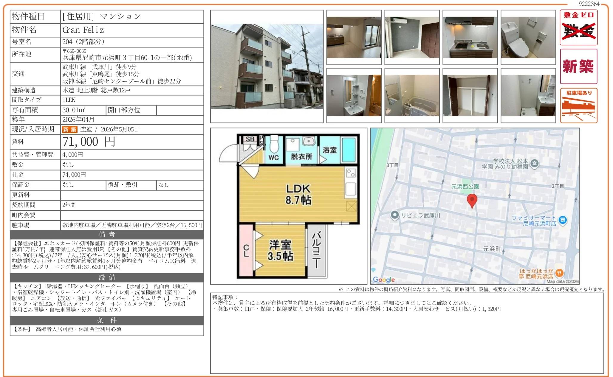Click the LDK 8.7帖 room in floor plan
This screenshot has height=377, width=613.
298,194
